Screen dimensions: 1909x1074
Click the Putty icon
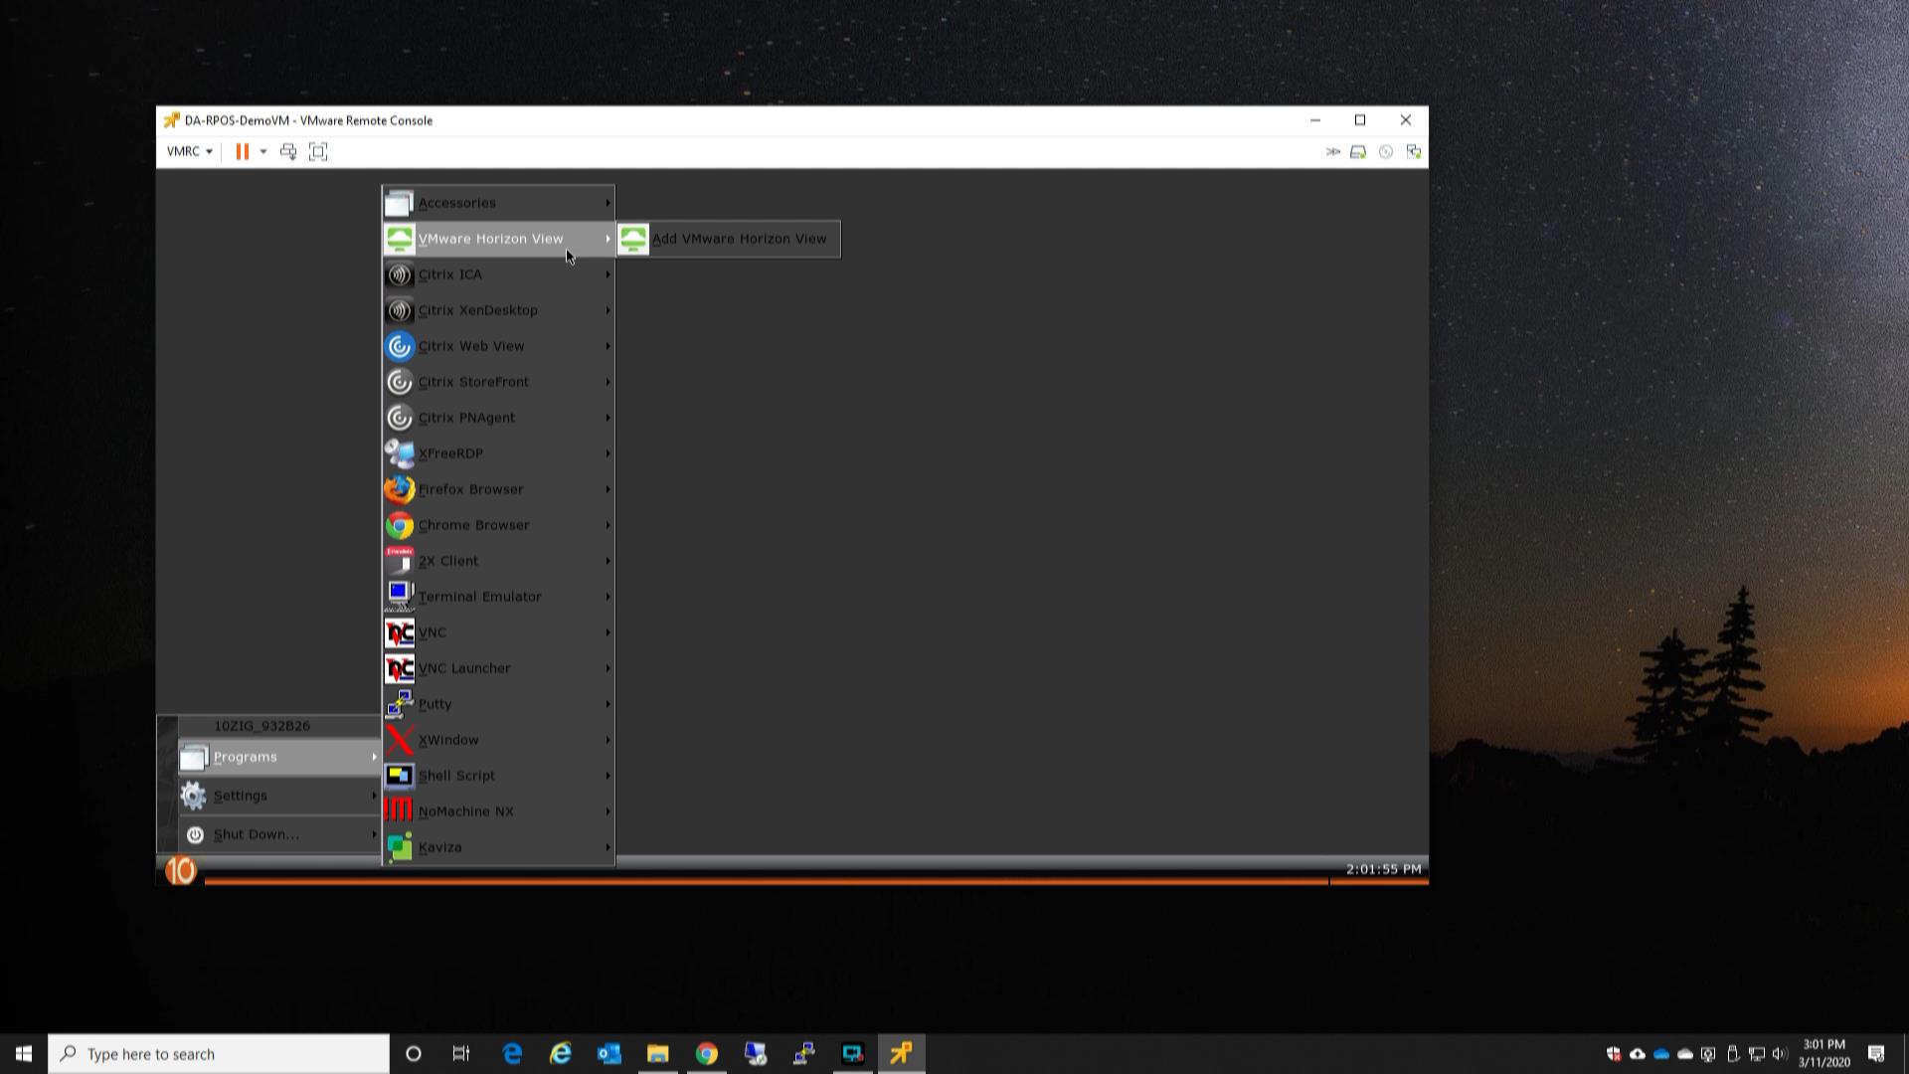coord(400,704)
